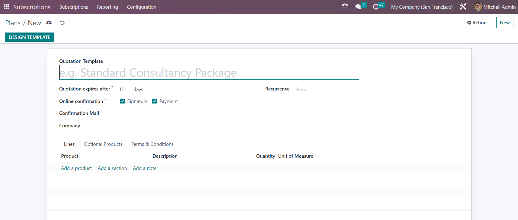Switch to Terms & Conditions tab
The width and height of the screenshot is (518, 220).
pos(153,144)
